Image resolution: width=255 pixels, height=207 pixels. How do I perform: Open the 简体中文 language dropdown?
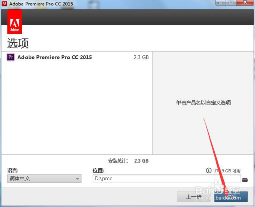point(44,178)
